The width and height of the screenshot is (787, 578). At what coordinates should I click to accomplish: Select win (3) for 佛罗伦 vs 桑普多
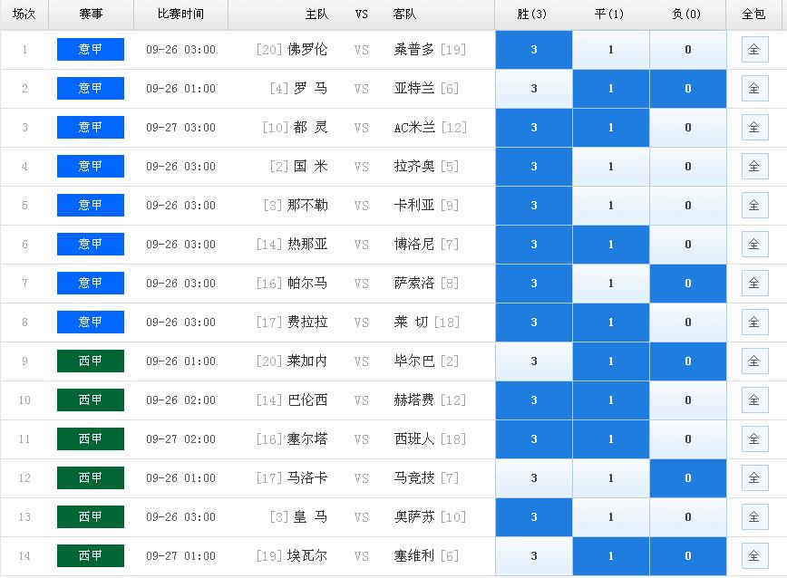(x=533, y=50)
